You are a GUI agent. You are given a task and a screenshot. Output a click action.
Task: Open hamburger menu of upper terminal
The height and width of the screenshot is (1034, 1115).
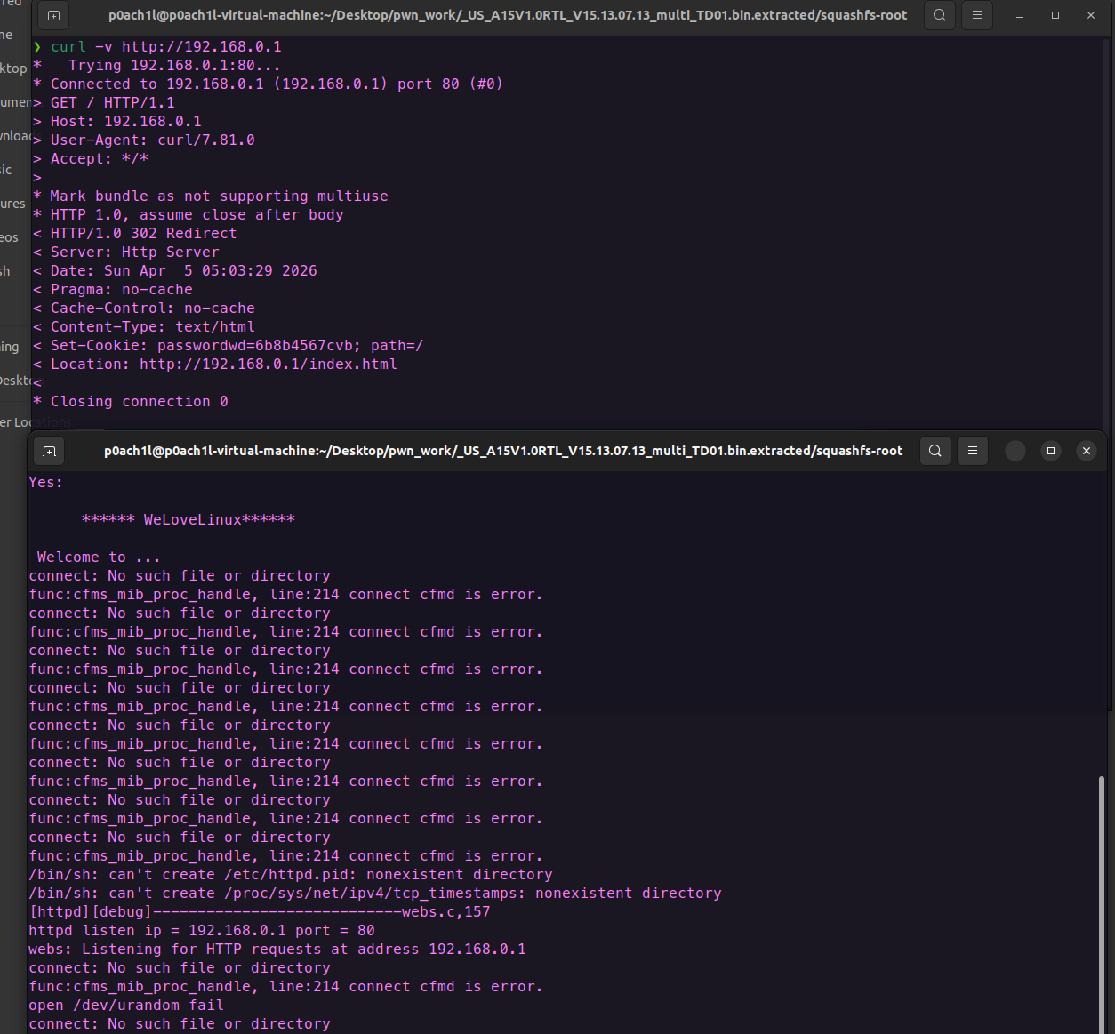click(976, 15)
